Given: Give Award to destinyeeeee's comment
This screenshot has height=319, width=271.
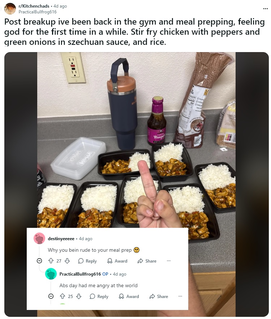Looking at the screenshot, I should coord(117,261).
